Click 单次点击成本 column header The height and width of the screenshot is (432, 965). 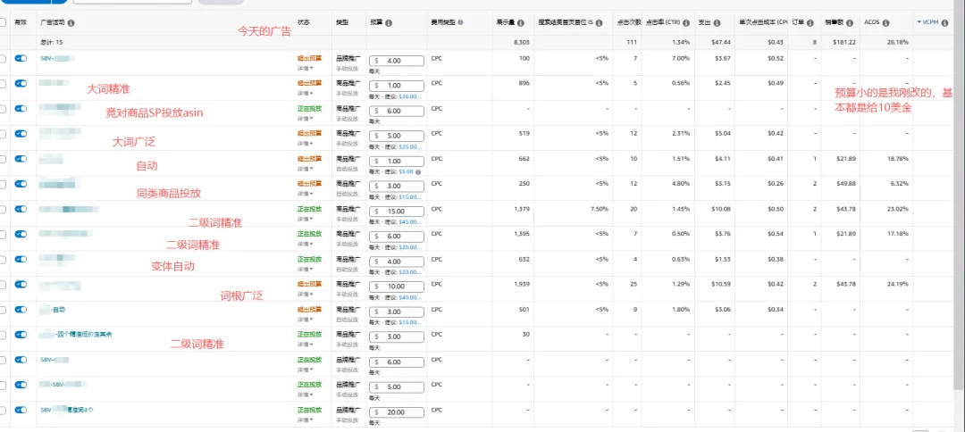click(763, 22)
